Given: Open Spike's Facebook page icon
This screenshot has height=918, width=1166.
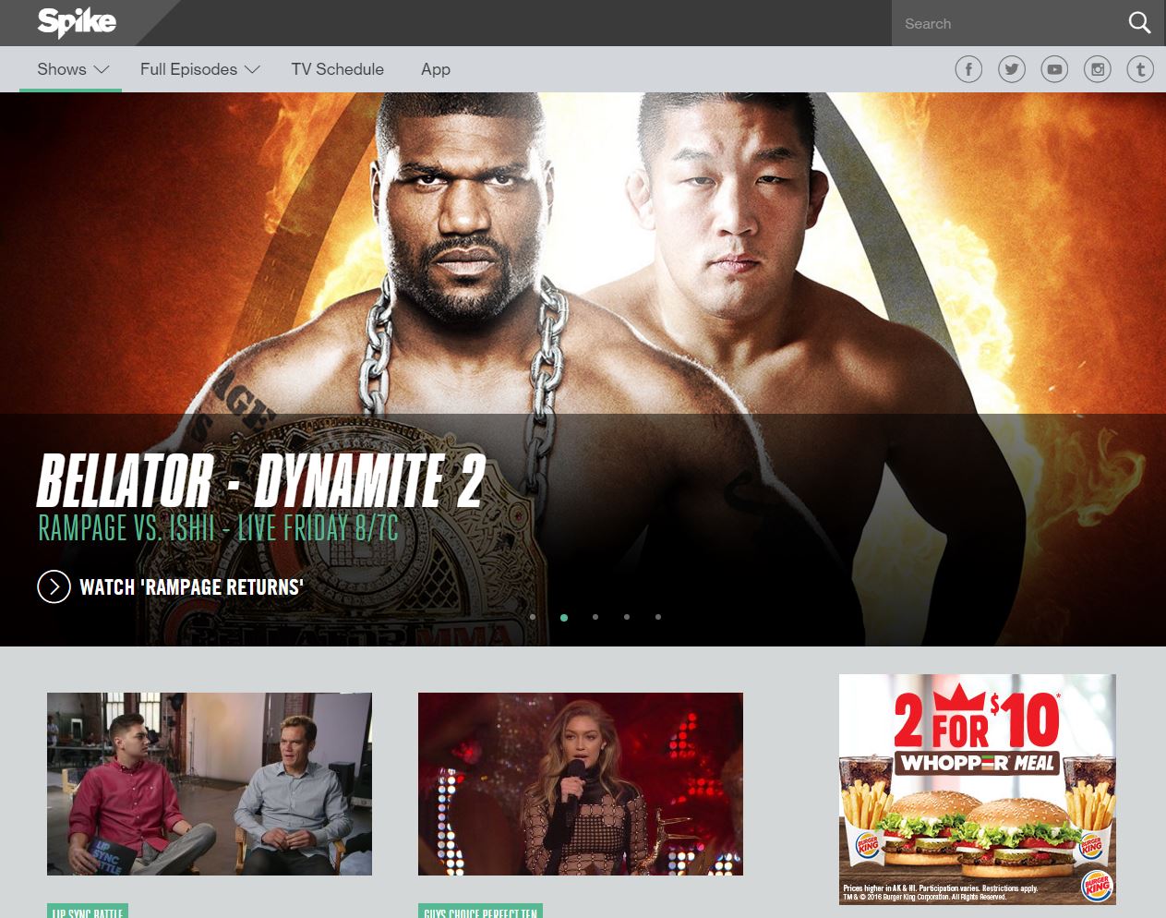Looking at the screenshot, I should 968,69.
